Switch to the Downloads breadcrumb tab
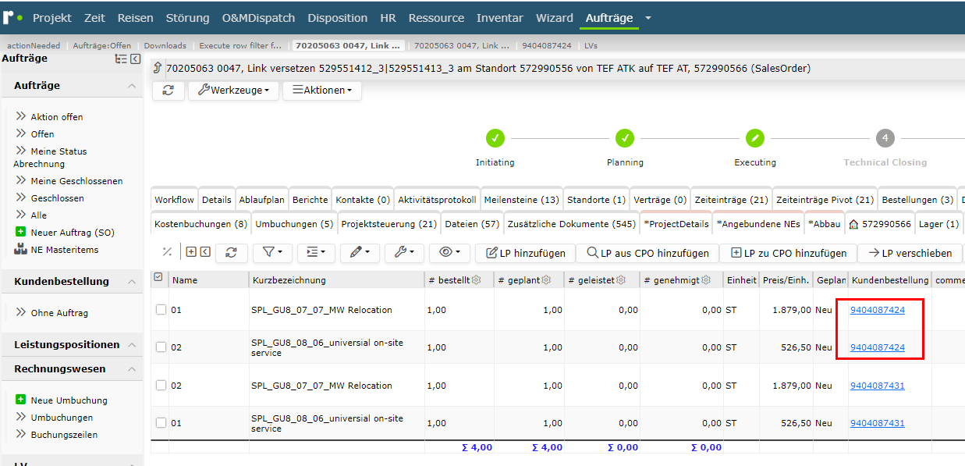 [x=165, y=45]
